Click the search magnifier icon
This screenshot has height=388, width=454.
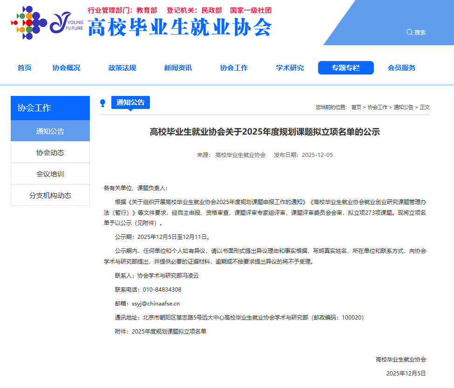click(409, 32)
